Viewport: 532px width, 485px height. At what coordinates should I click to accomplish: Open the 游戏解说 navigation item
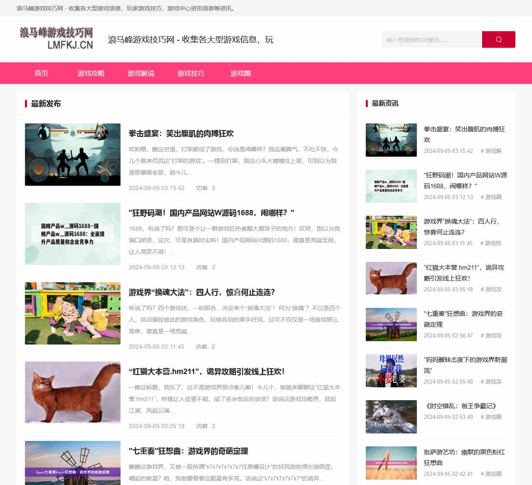click(x=141, y=73)
